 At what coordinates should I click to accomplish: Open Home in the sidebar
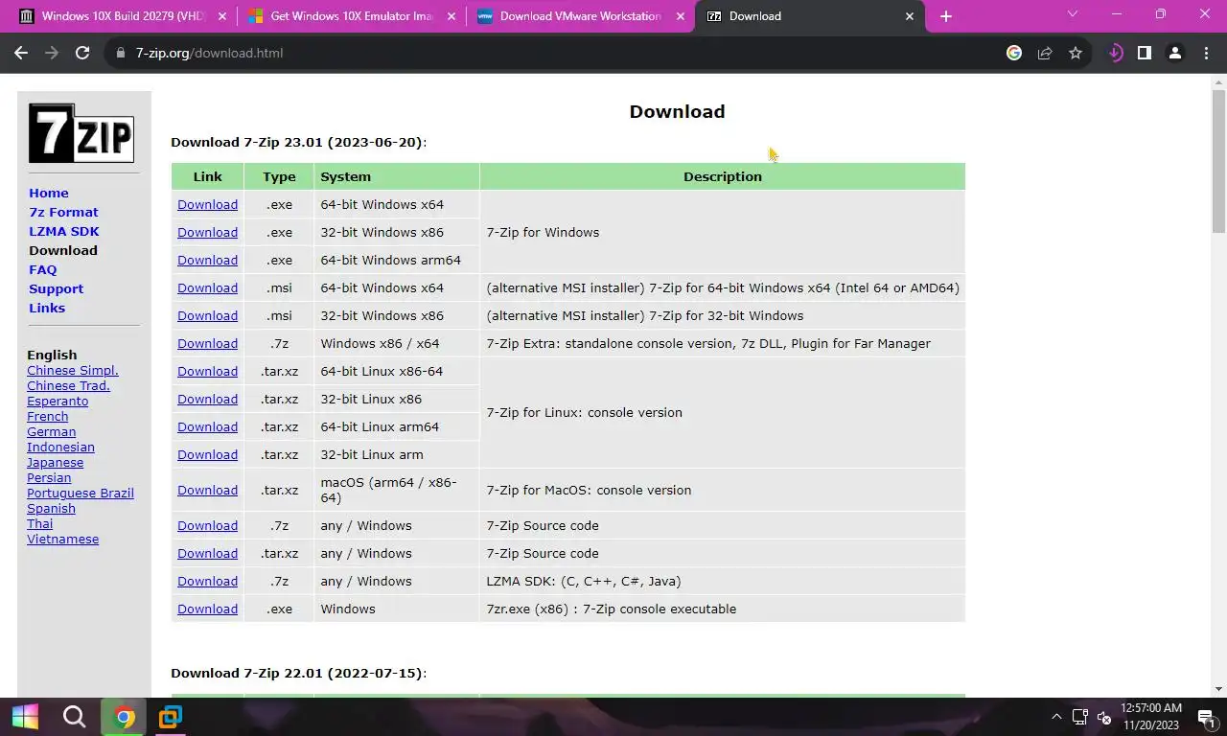click(49, 193)
